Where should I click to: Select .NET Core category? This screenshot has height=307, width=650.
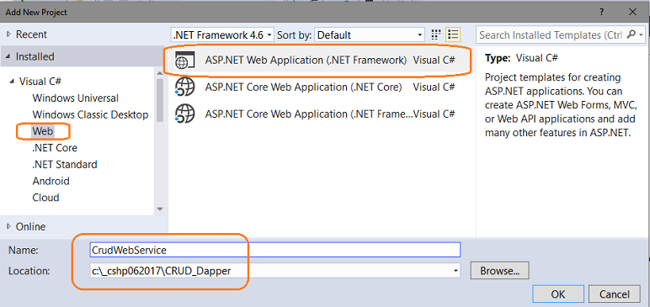pyautogui.click(x=55, y=148)
